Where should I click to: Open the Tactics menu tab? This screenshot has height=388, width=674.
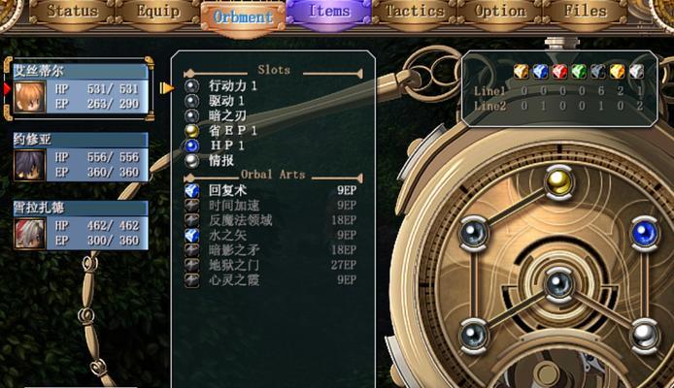point(415,12)
